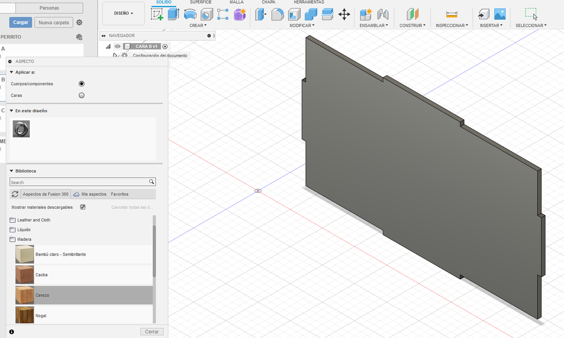Toggle Mostrar materiales descargables checkbox
Viewport: 564px width, 338px height.
pyautogui.click(x=83, y=207)
